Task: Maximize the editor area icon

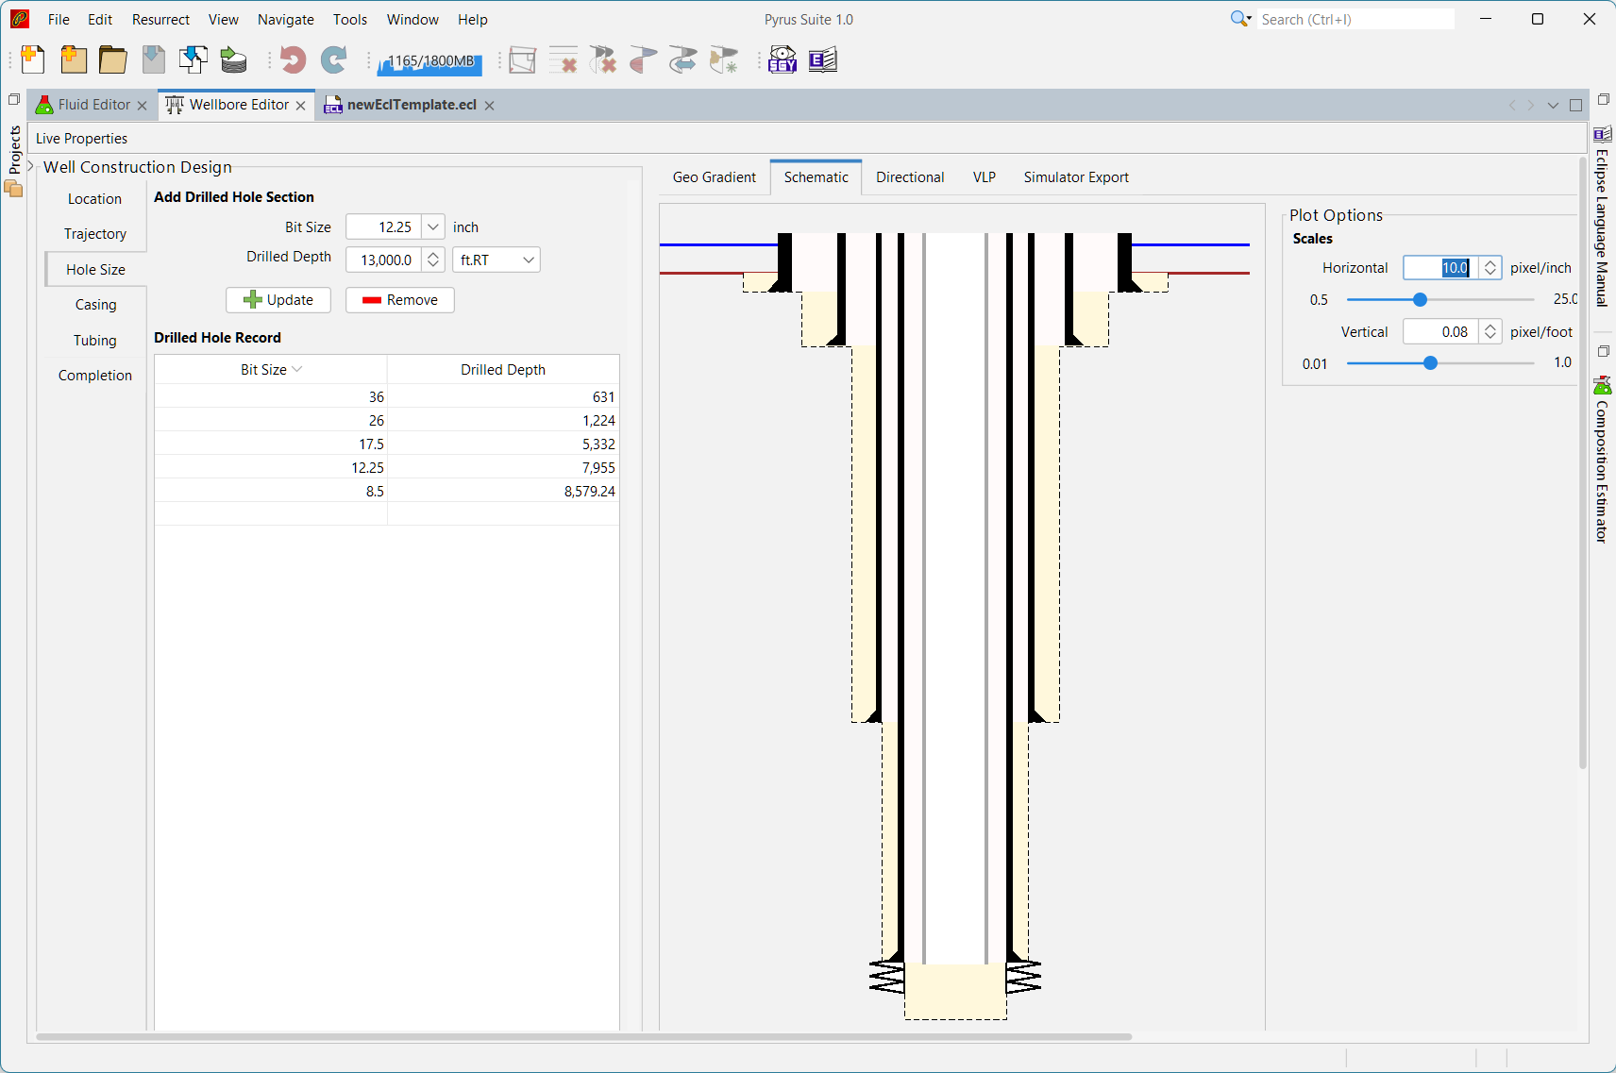Action: [x=1575, y=106]
